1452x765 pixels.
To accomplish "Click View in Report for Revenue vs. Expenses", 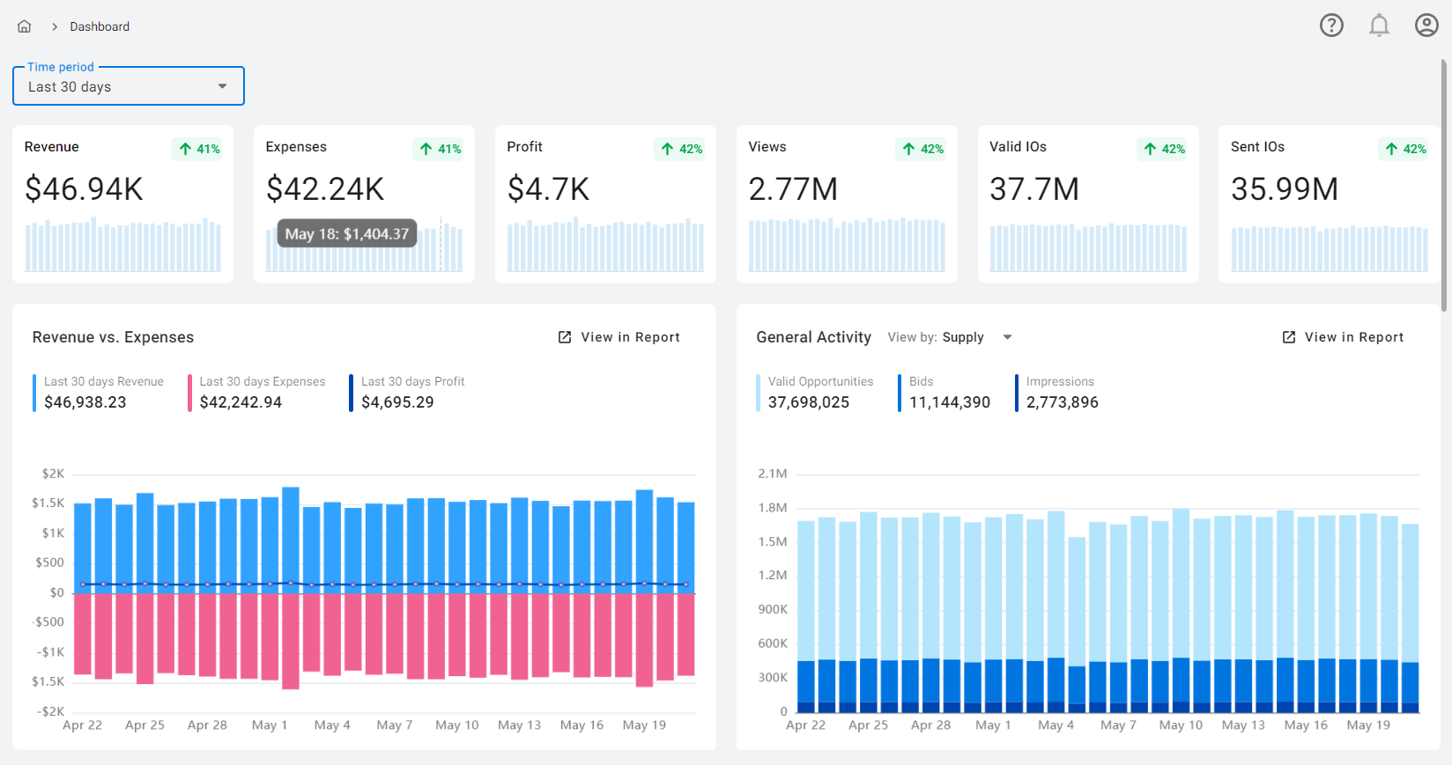I will pyautogui.click(x=630, y=337).
